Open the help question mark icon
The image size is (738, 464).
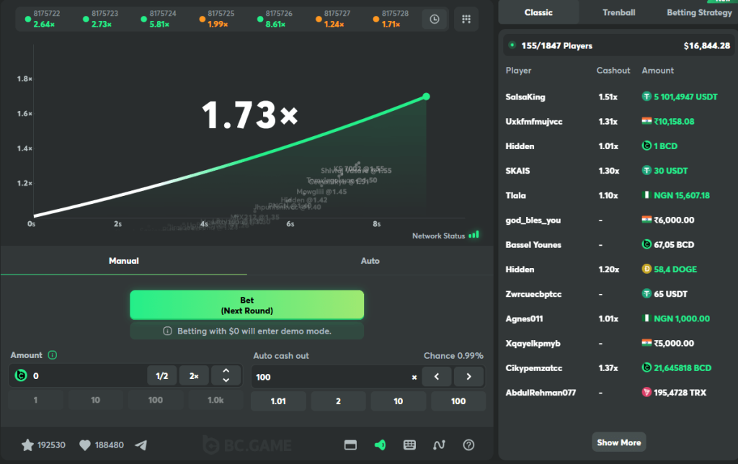tap(468, 445)
